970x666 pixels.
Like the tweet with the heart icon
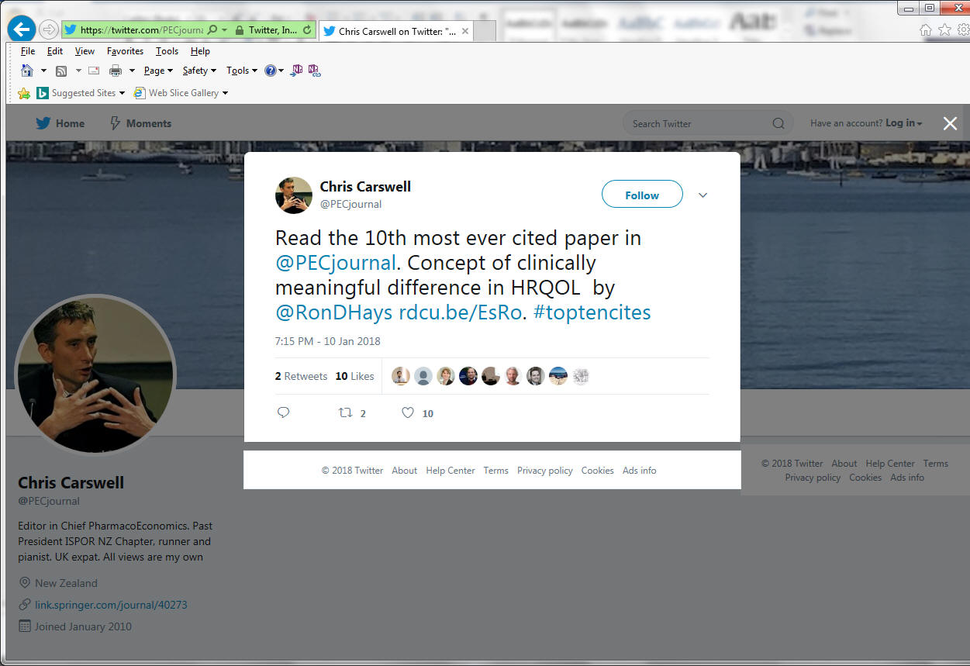pos(408,412)
